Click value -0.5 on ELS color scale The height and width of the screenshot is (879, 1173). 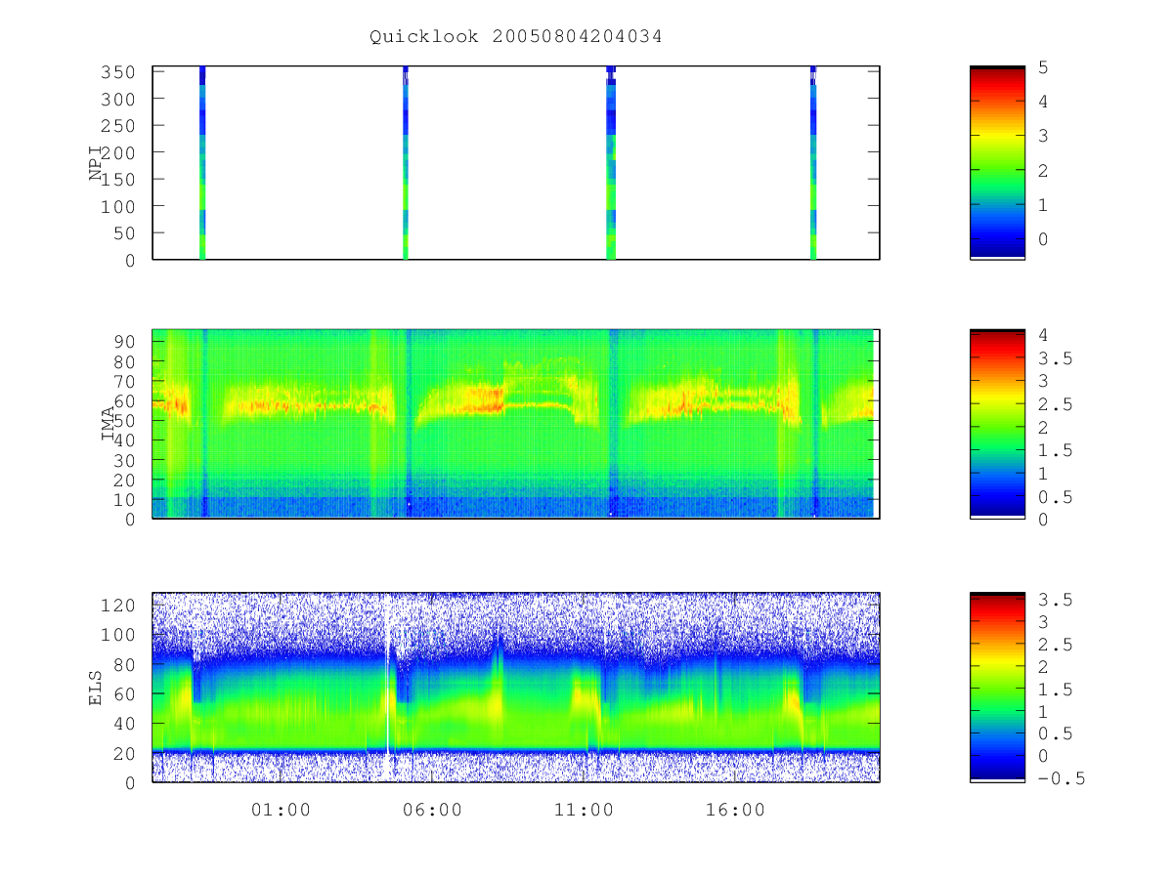(x=1061, y=778)
